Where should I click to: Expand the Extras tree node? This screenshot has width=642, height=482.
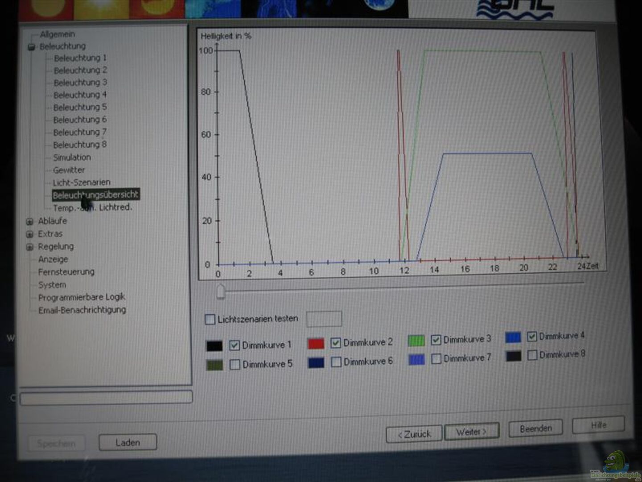[x=30, y=234]
